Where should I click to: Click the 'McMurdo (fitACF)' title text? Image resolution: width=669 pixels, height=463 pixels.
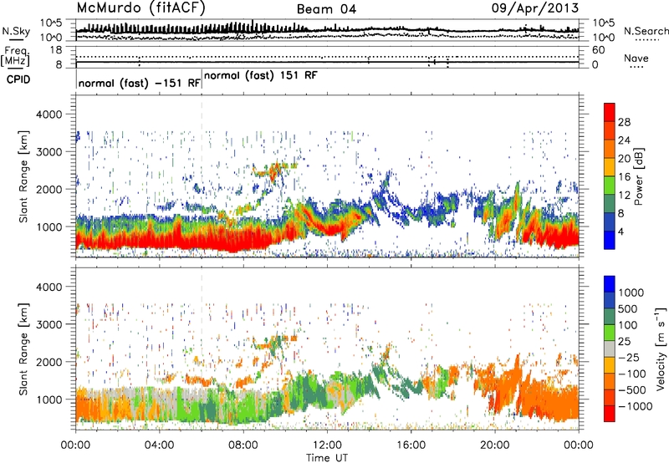click(x=140, y=8)
